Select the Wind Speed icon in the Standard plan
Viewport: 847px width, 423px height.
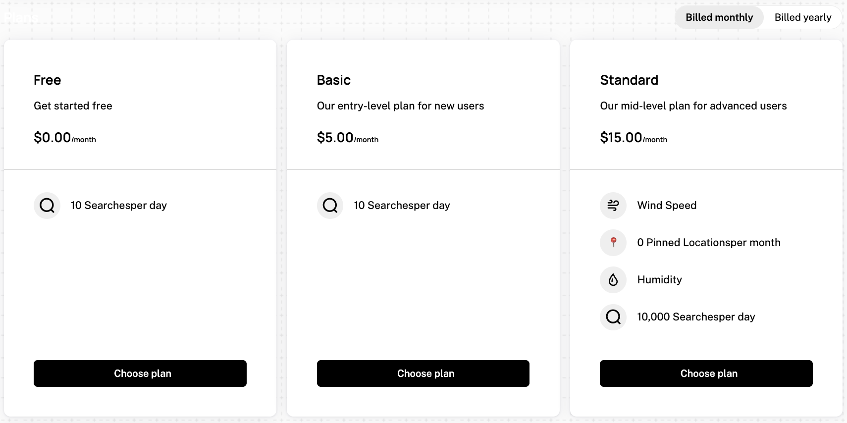(613, 205)
